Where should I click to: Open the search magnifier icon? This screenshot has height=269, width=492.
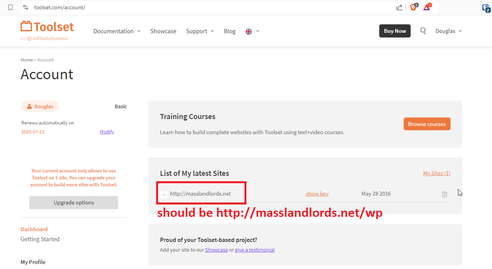[423, 31]
